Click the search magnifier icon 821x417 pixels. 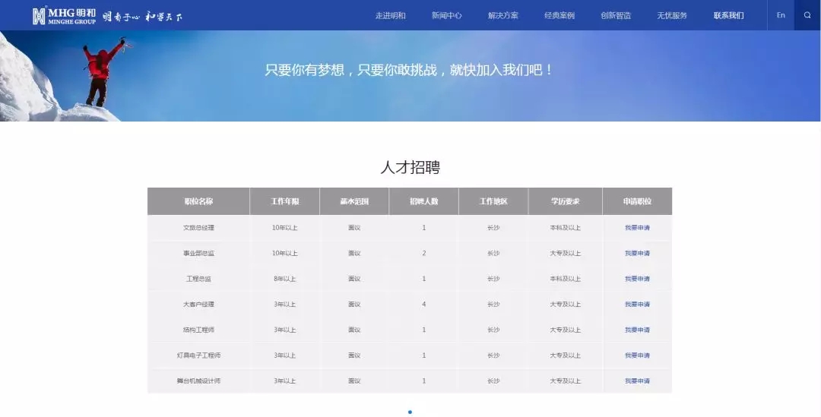pos(807,15)
